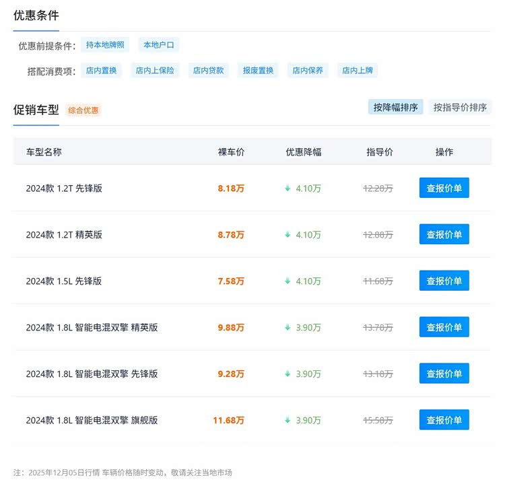Switch to 按指导价排序 sorting
Image resolution: width=505 pixels, height=492 pixels.
click(460, 107)
